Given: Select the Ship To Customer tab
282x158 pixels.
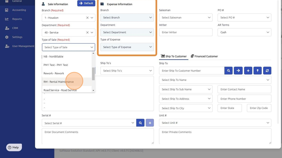Looking at the screenshot, I should (174, 56).
